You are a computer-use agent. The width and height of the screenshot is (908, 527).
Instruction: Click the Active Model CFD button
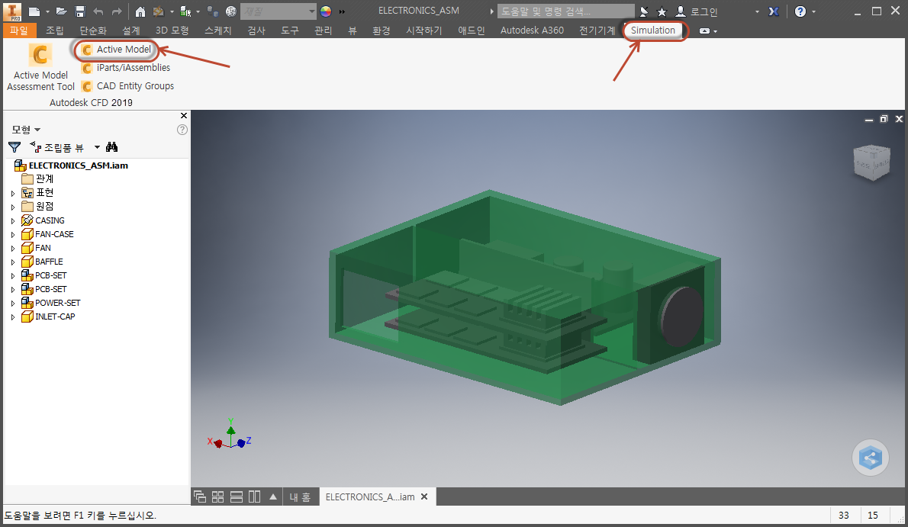point(117,50)
